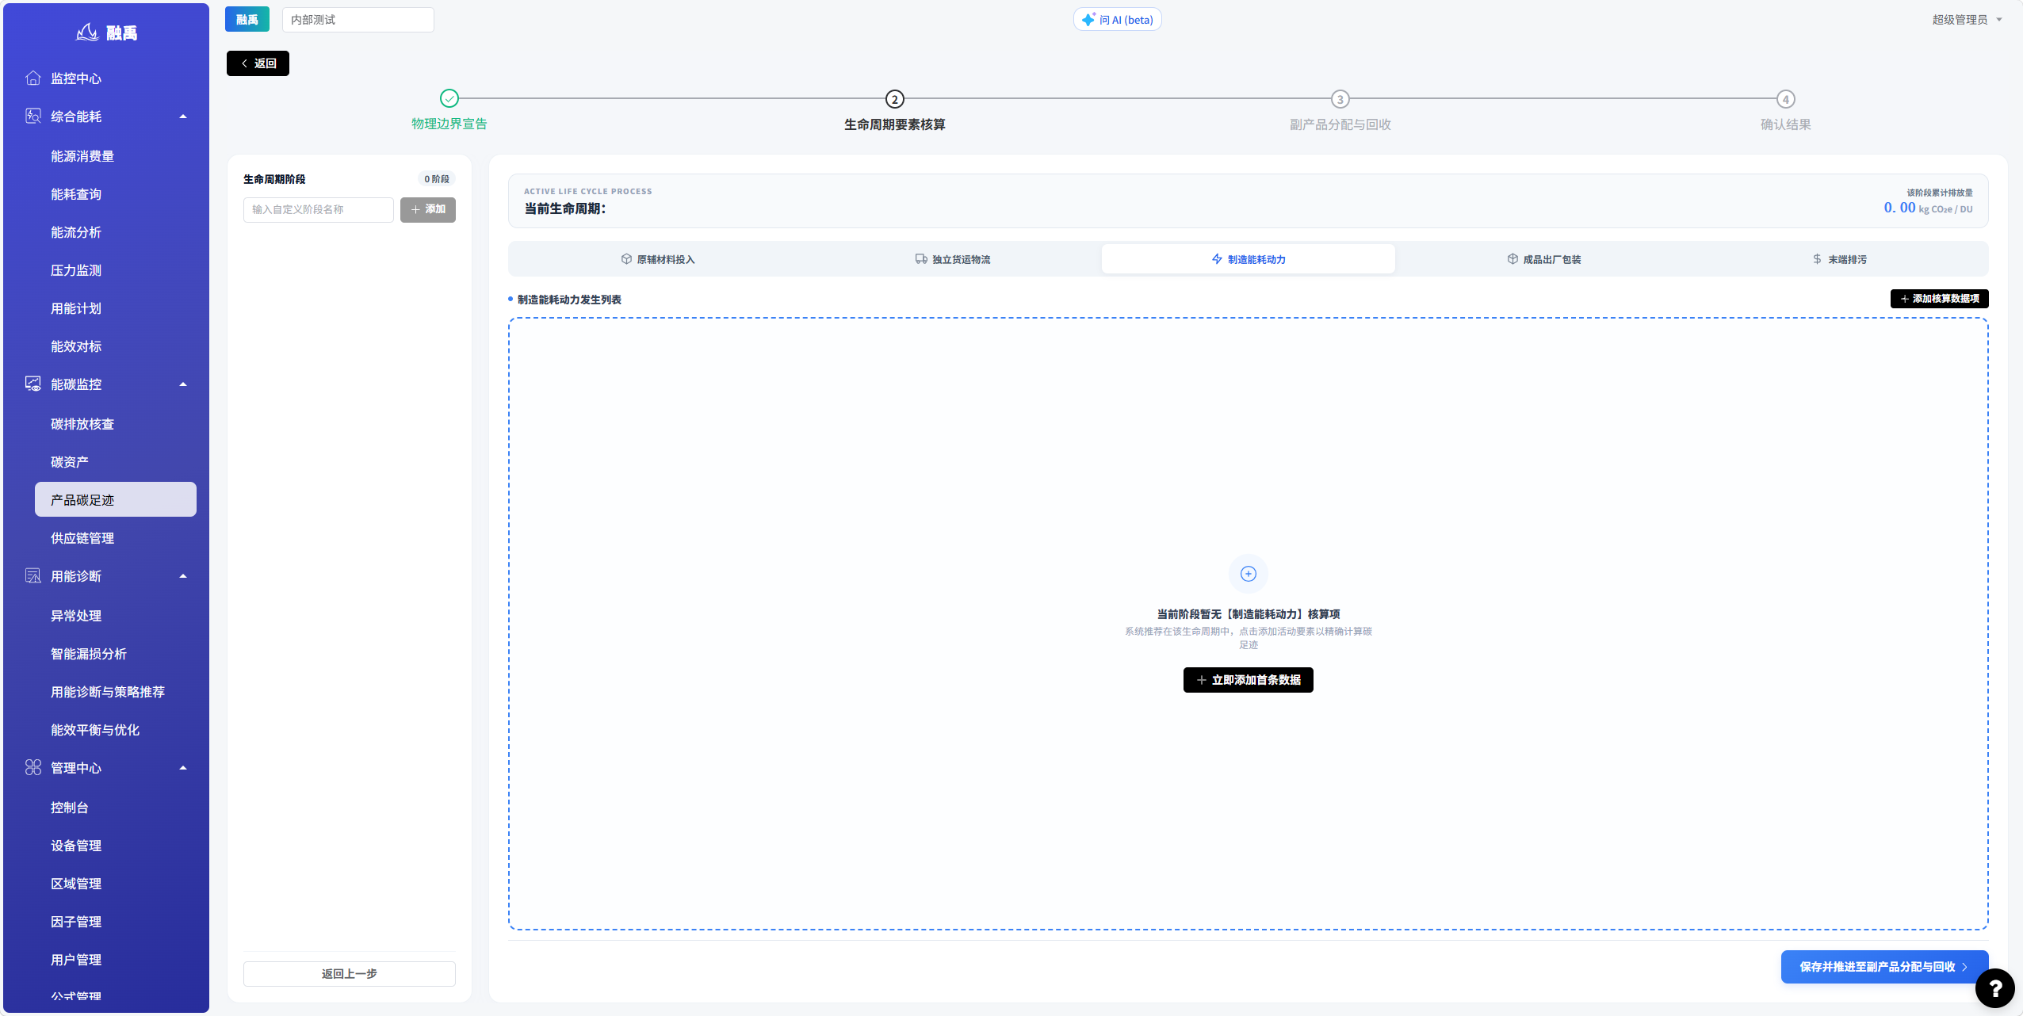
Task: Click the green check step icon 物理边界宣告
Action: [449, 98]
